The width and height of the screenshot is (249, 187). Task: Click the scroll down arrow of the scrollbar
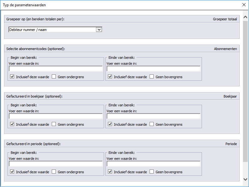pos(245,179)
